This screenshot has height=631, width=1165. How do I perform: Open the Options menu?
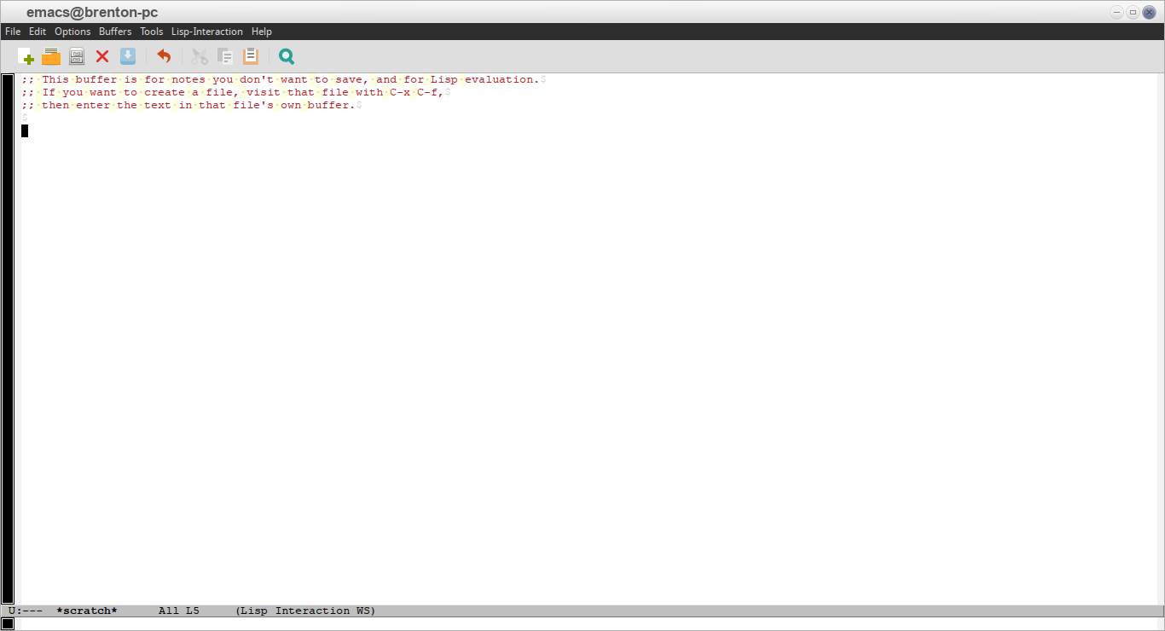(x=72, y=32)
